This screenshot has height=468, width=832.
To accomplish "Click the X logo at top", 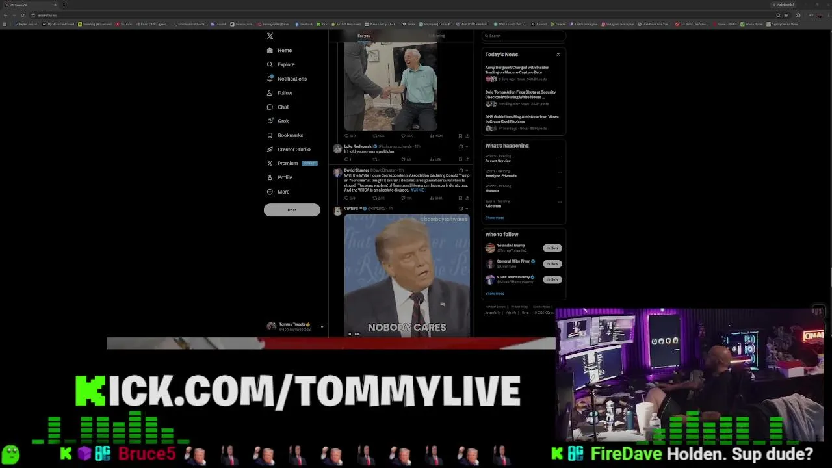I will [x=270, y=36].
